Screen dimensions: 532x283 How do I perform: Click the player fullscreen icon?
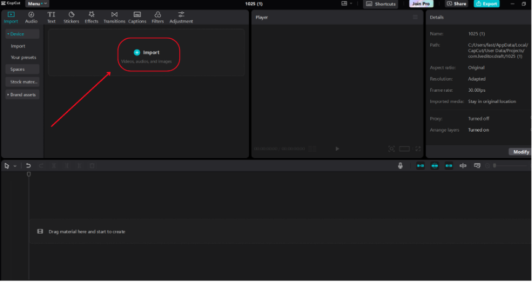tap(418, 149)
